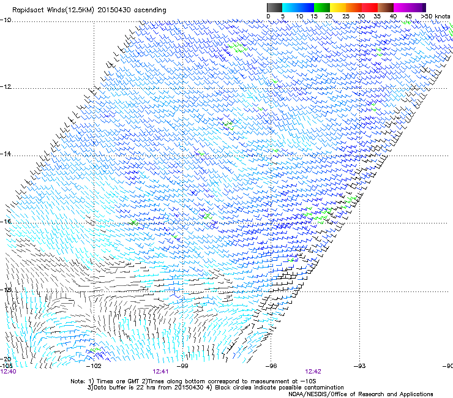This screenshot has width=453, height=398.
Task: Click the -20 latitude axis label
Action: click(6, 359)
